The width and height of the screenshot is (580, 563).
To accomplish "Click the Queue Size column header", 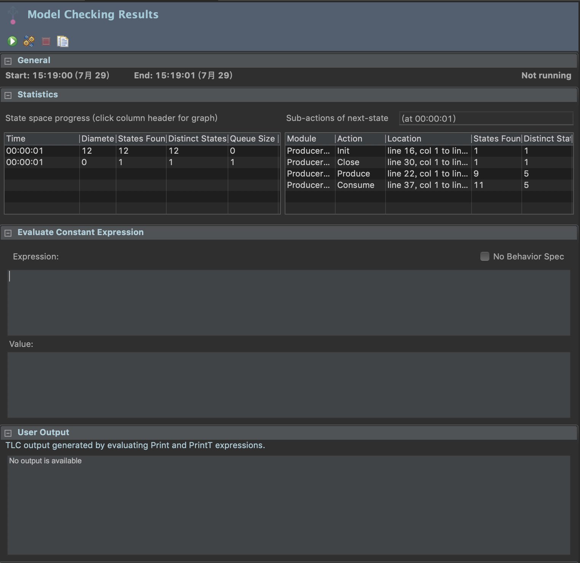I will click(x=253, y=138).
